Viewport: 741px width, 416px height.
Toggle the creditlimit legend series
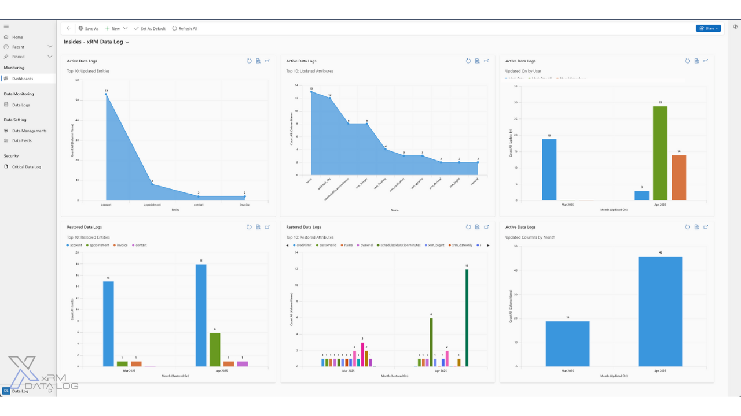[304, 245]
